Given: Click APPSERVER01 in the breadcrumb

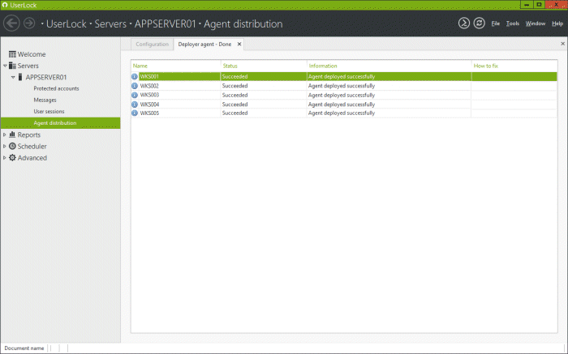Looking at the screenshot, I should tap(166, 23).
